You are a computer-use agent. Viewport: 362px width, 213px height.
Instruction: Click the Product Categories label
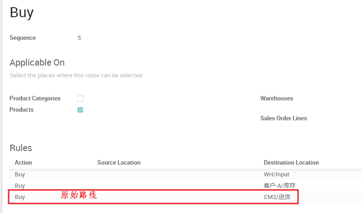point(35,99)
